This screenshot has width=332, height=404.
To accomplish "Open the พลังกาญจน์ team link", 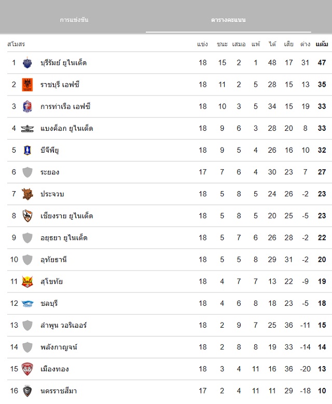I will pos(59,347).
